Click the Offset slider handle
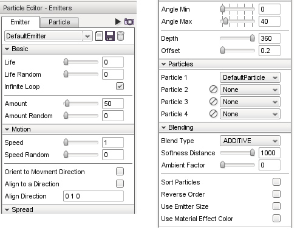 [222, 51]
